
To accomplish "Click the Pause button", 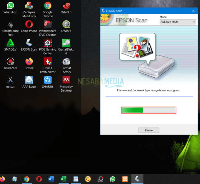I will click(x=149, y=130).
